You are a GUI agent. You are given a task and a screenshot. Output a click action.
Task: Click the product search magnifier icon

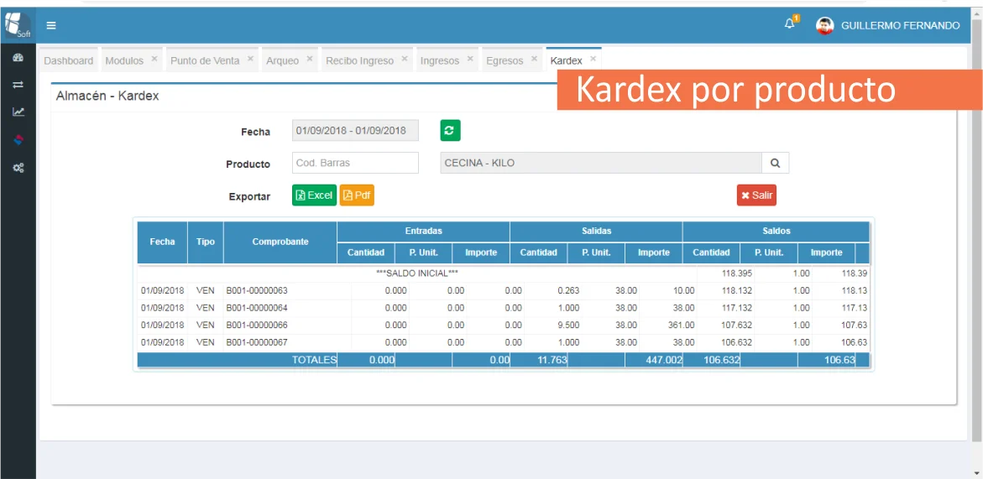(x=775, y=163)
